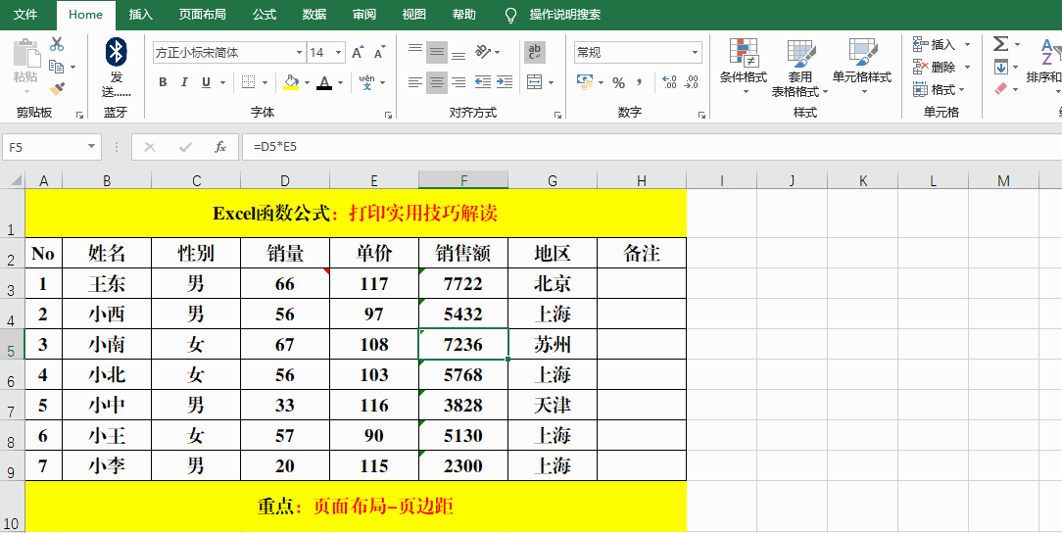Click the decrease indent icon
This screenshot has height=533, width=1062.
[483, 82]
